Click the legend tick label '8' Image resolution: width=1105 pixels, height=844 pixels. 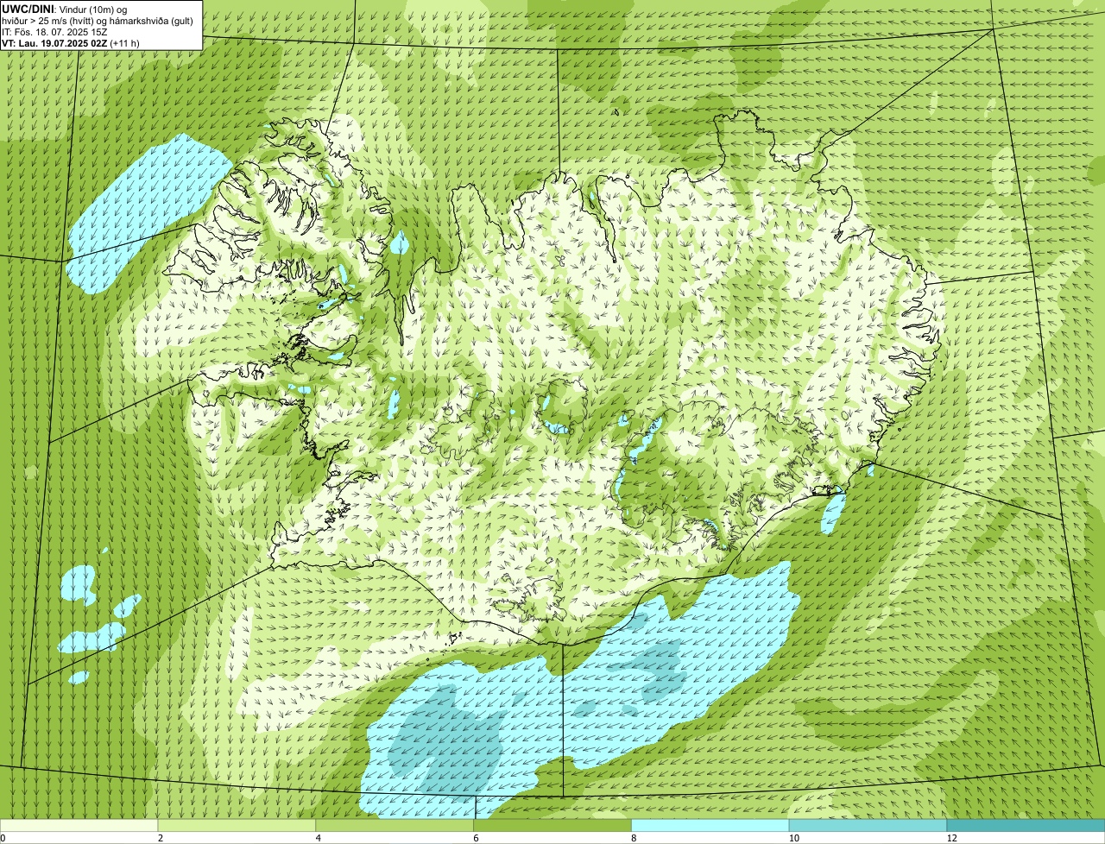(635, 838)
